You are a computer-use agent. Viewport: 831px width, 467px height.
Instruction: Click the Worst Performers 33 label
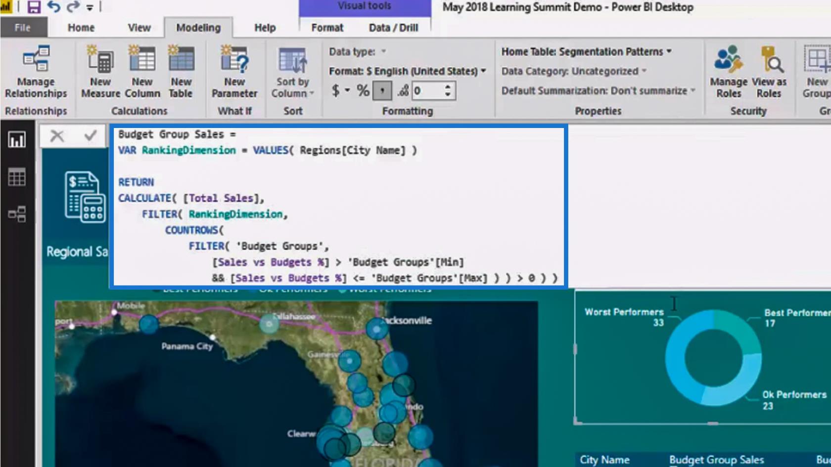pos(625,317)
